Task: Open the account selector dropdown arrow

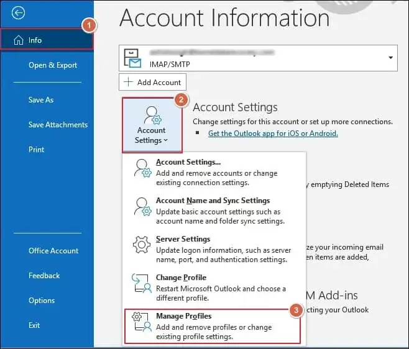Action: click(390, 58)
